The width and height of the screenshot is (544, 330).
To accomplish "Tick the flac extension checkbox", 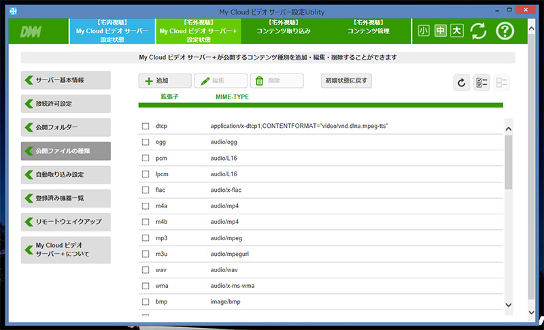I will [x=146, y=190].
